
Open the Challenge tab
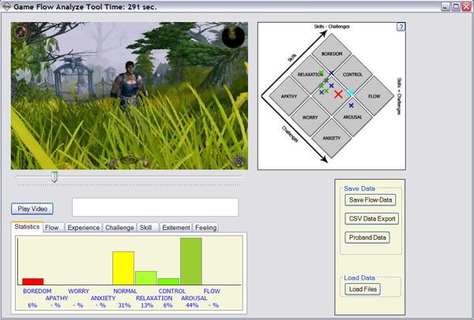(119, 228)
